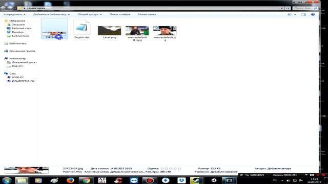
Task: Open the CCleaner taskbar icon
Action: [x=118, y=180]
